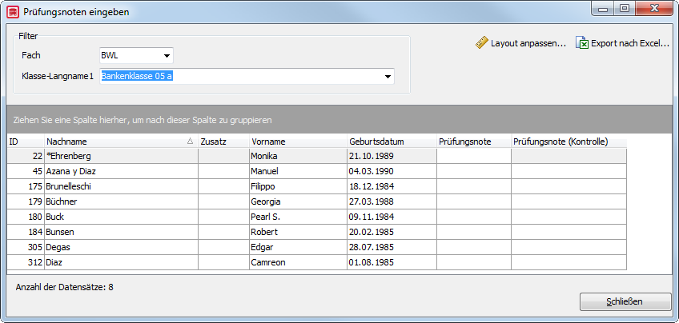The height and width of the screenshot is (323, 679).
Task: Select the Prüfungsnote cell for Ehrenberg
Action: [x=474, y=156]
